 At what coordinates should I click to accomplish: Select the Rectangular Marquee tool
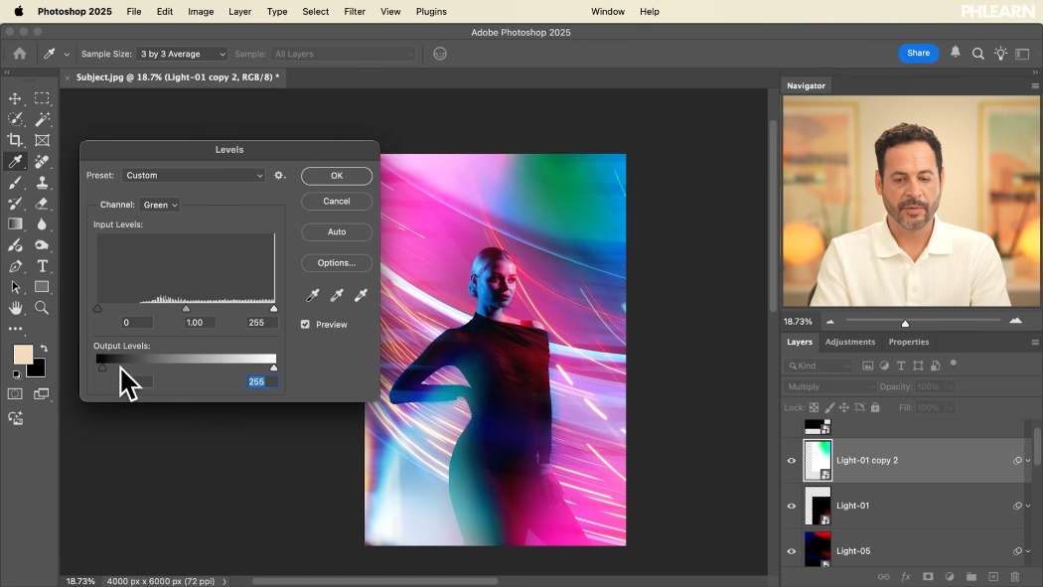click(x=42, y=98)
